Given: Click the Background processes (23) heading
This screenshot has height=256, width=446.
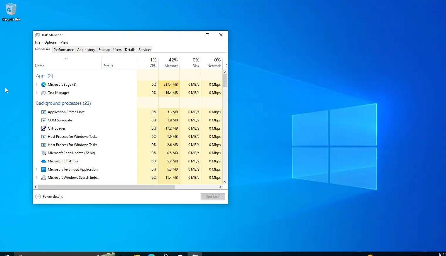Looking at the screenshot, I should pyautogui.click(x=63, y=103).
